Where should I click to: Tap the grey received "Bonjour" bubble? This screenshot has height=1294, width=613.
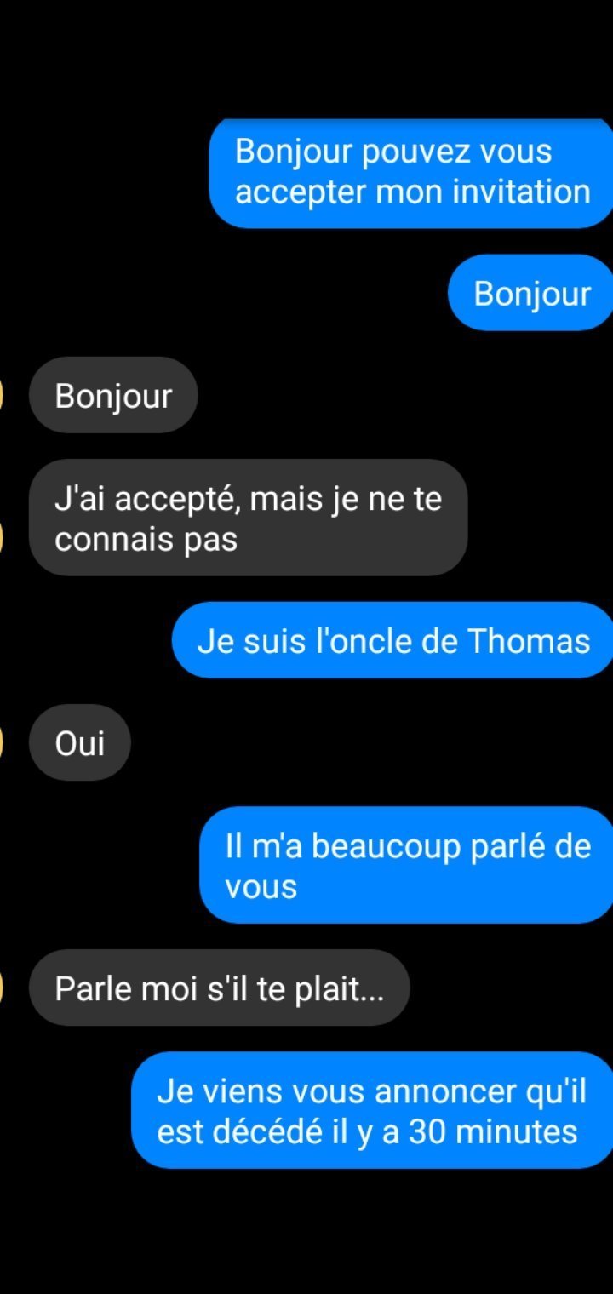(x=113, y=396)
